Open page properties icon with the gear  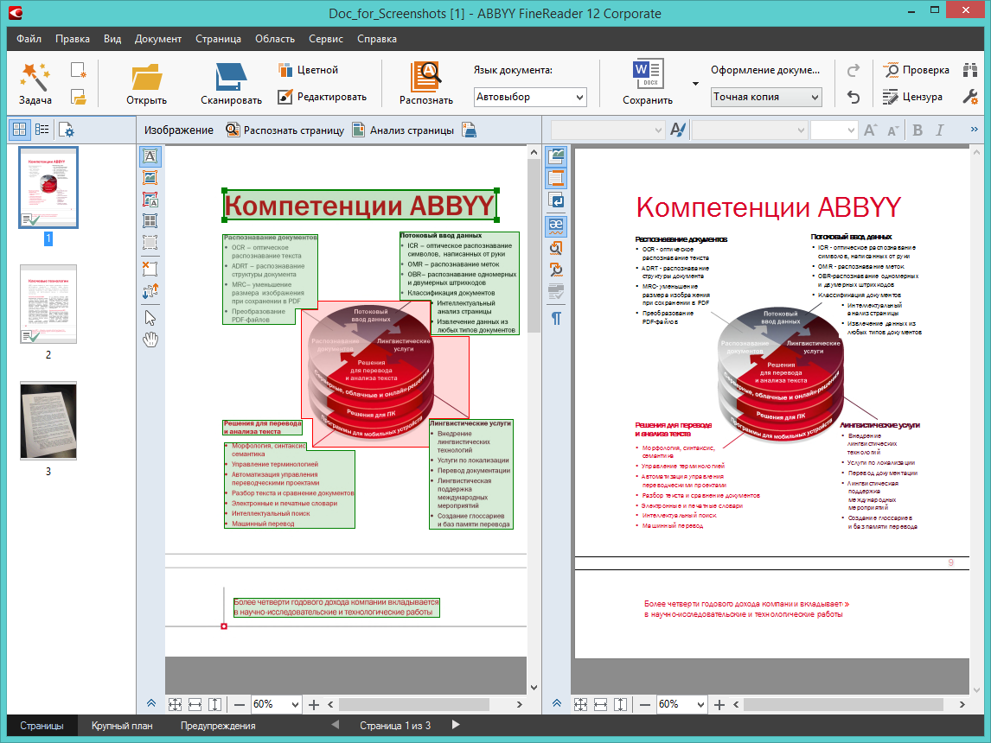[x=67, y=130]
